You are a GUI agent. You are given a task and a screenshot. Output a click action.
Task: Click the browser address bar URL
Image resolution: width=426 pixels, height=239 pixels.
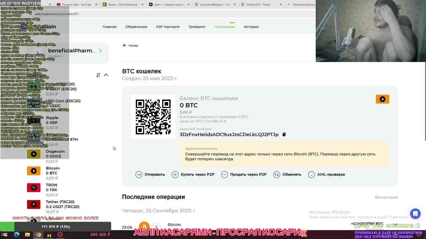click(x=57, y=14)
